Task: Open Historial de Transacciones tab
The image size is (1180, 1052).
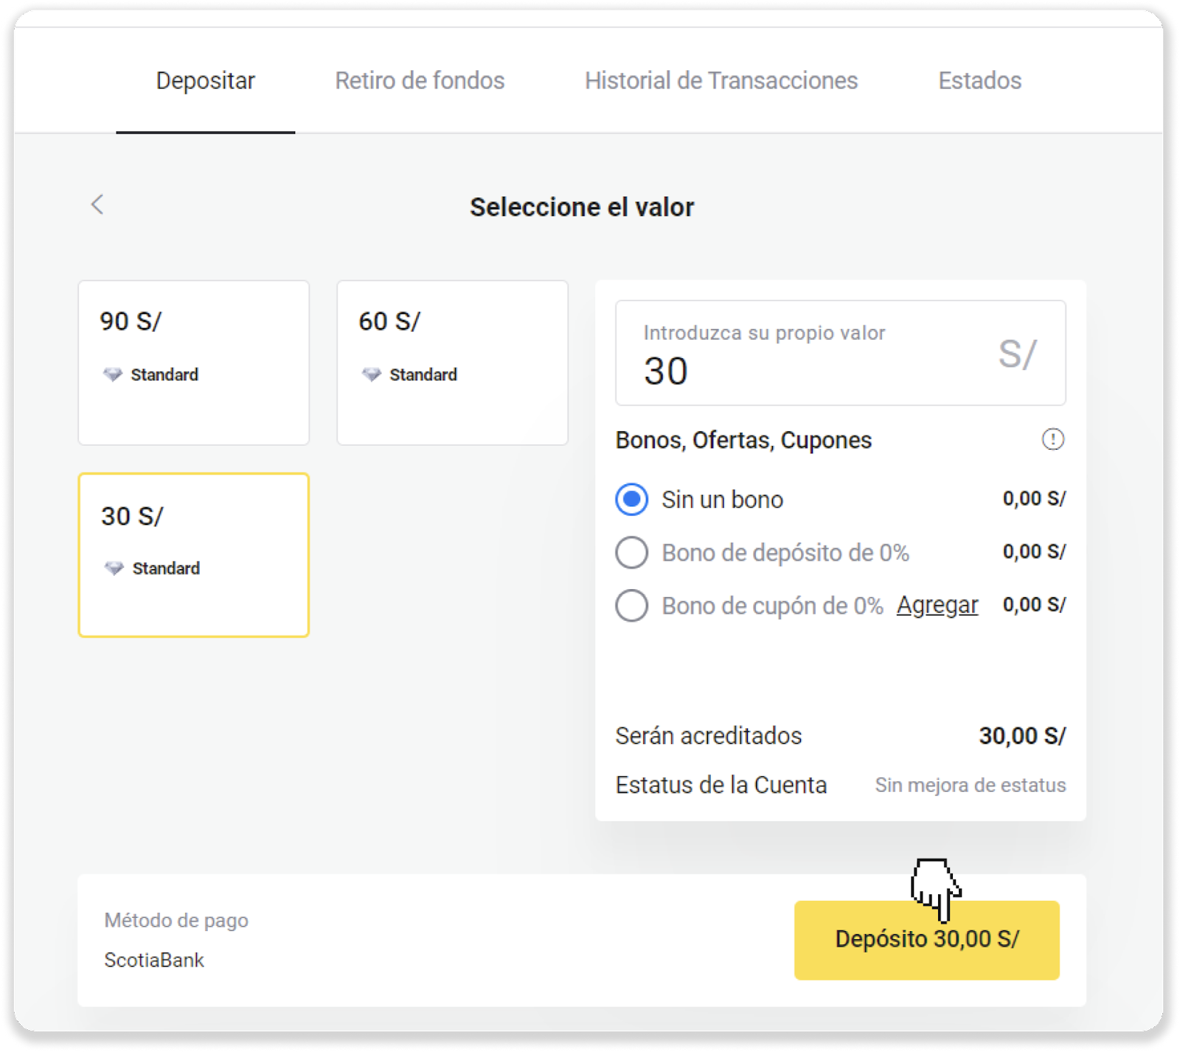Action: pyautogui.click(x=721, y=80)
